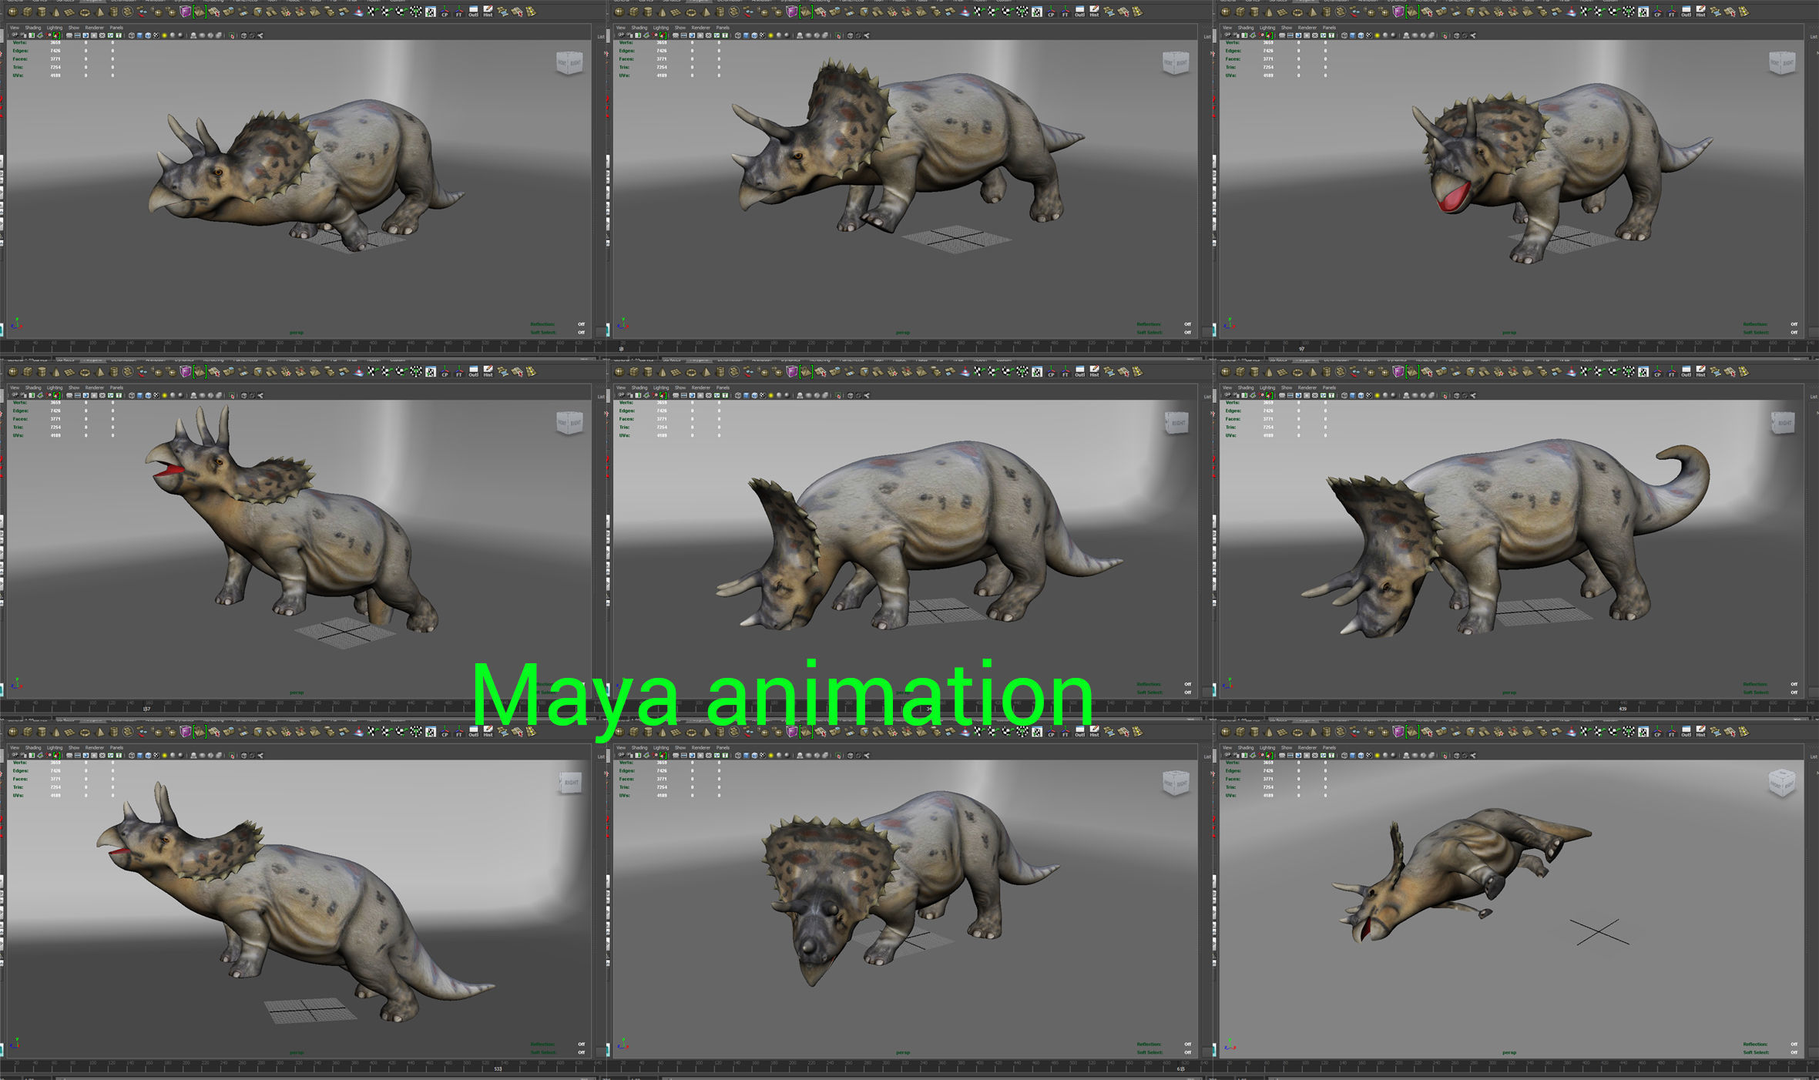Click ViewCube RIGHT face in middle-center grazing viewport
The width and height of the screenshot is (1819, 1080).
coord(1179,422)
